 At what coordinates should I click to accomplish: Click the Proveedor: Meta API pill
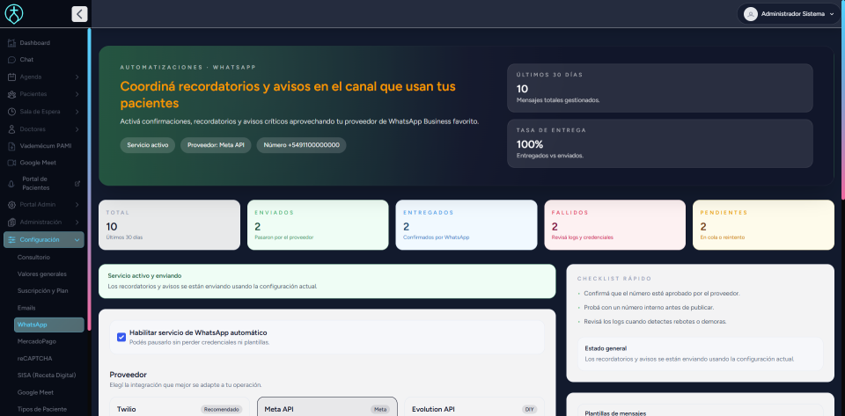click(x=216, y=145)
